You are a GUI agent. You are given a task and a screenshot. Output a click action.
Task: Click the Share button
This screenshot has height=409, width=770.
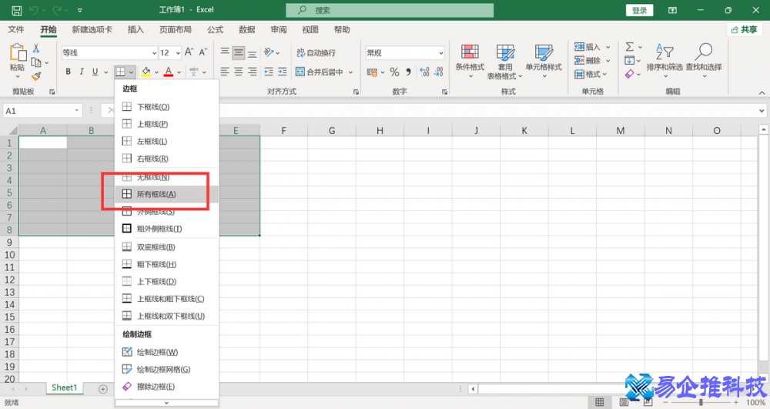(744, 29)
